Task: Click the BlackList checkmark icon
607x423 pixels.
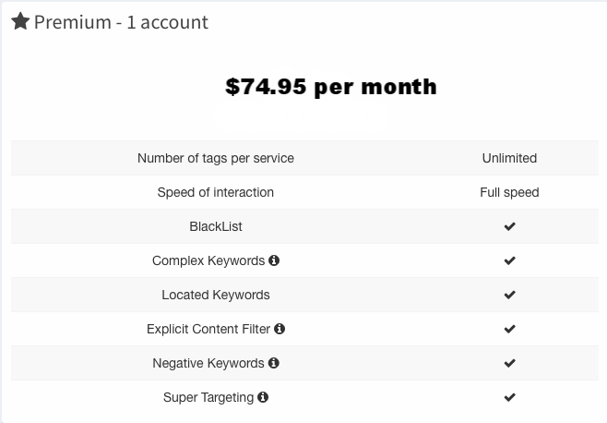Action: 510,226
